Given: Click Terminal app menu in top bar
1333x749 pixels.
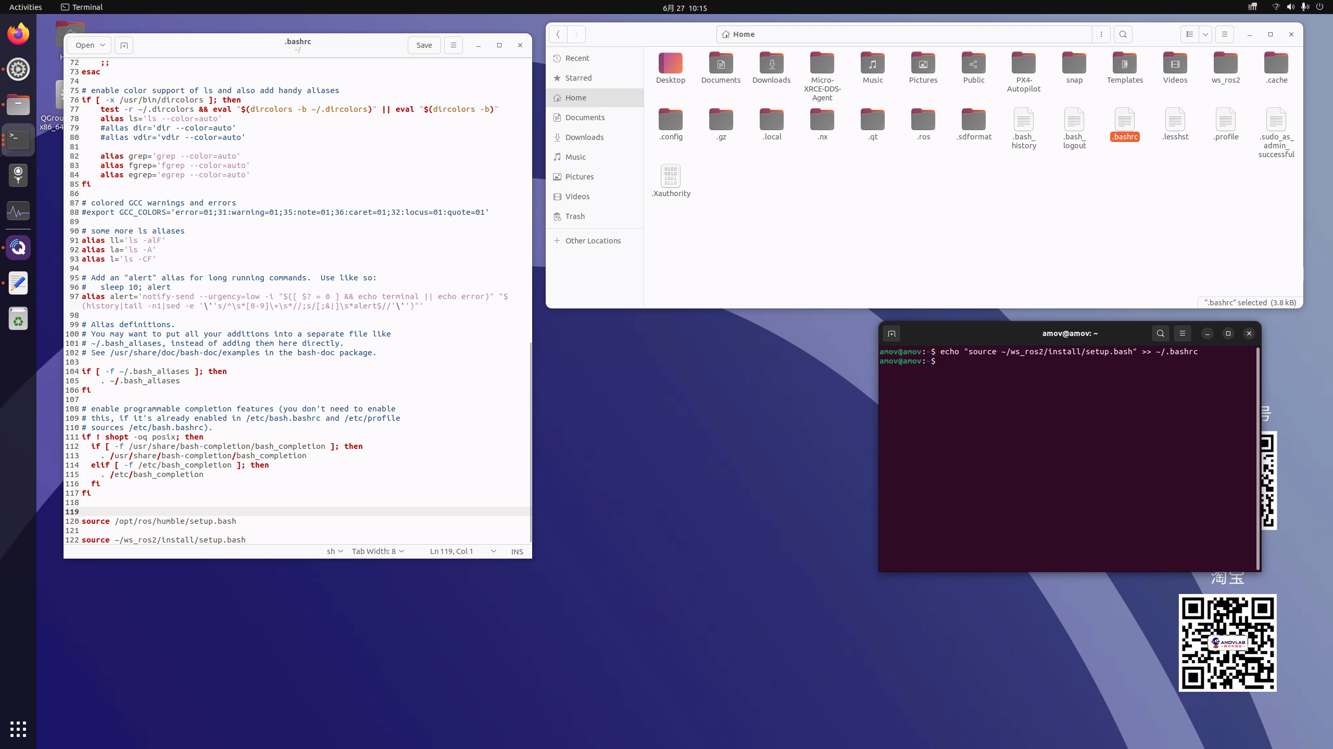Looking at the screenshot, I should (82, 7).
